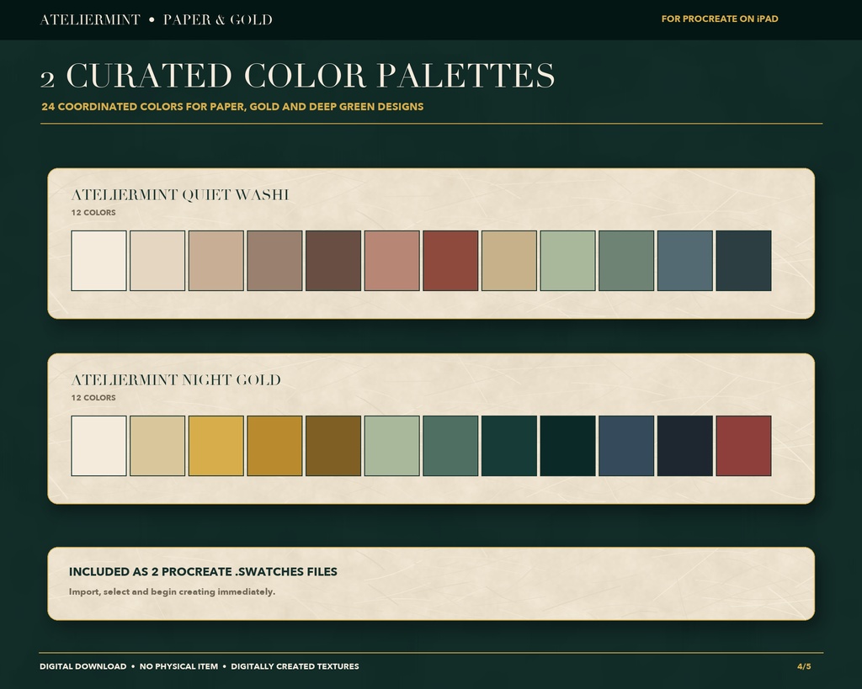Choose the dark brown swatch in Quiet Washi

coord(333,261)
